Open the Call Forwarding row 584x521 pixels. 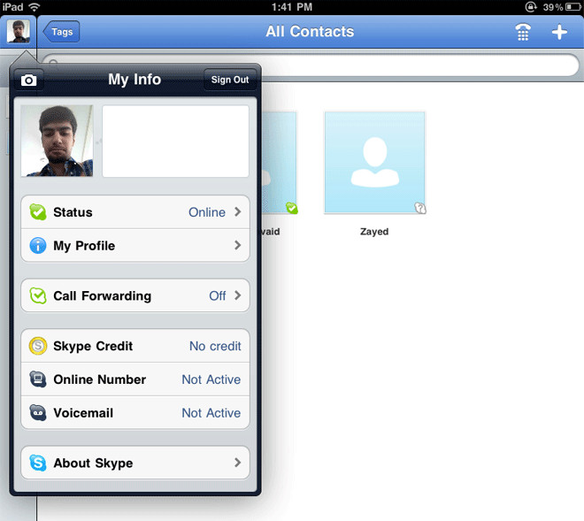pos(135,295)
